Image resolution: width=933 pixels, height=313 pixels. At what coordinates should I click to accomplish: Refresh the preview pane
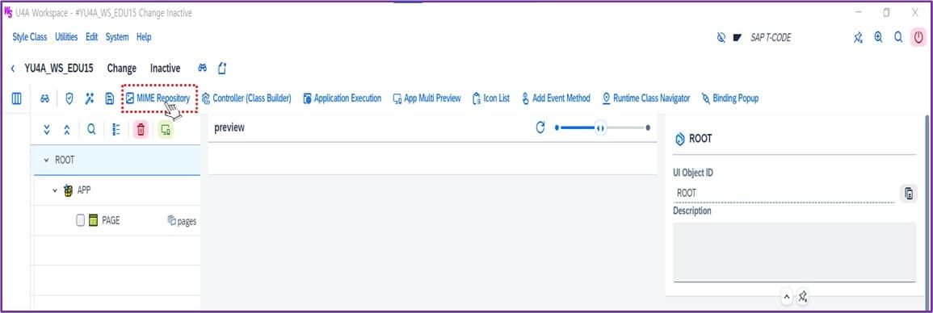point(540,127)
